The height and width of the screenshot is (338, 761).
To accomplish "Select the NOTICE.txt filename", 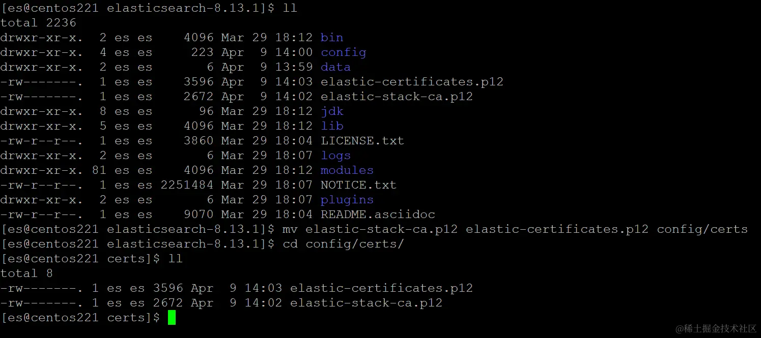I will point(358,185).
